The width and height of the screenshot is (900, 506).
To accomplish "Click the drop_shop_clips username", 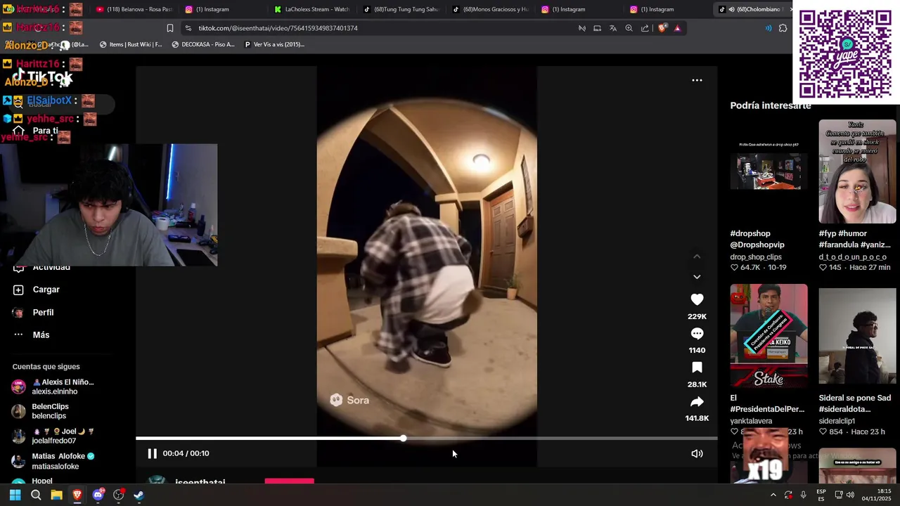I will pyautogui.click(x=756, y=257).
